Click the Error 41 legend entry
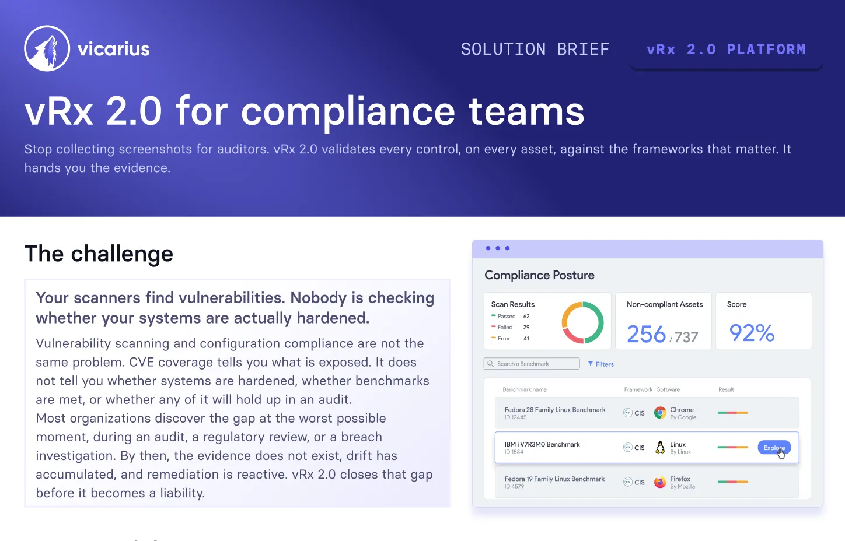The image size is (845, 541). tap(511, 338)
